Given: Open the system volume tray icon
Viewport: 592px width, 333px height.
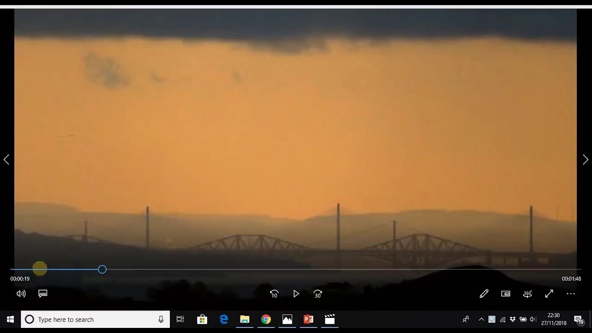Looking at the screenshot, I should coord(533,320).
